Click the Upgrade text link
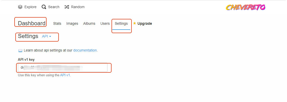 145,23
